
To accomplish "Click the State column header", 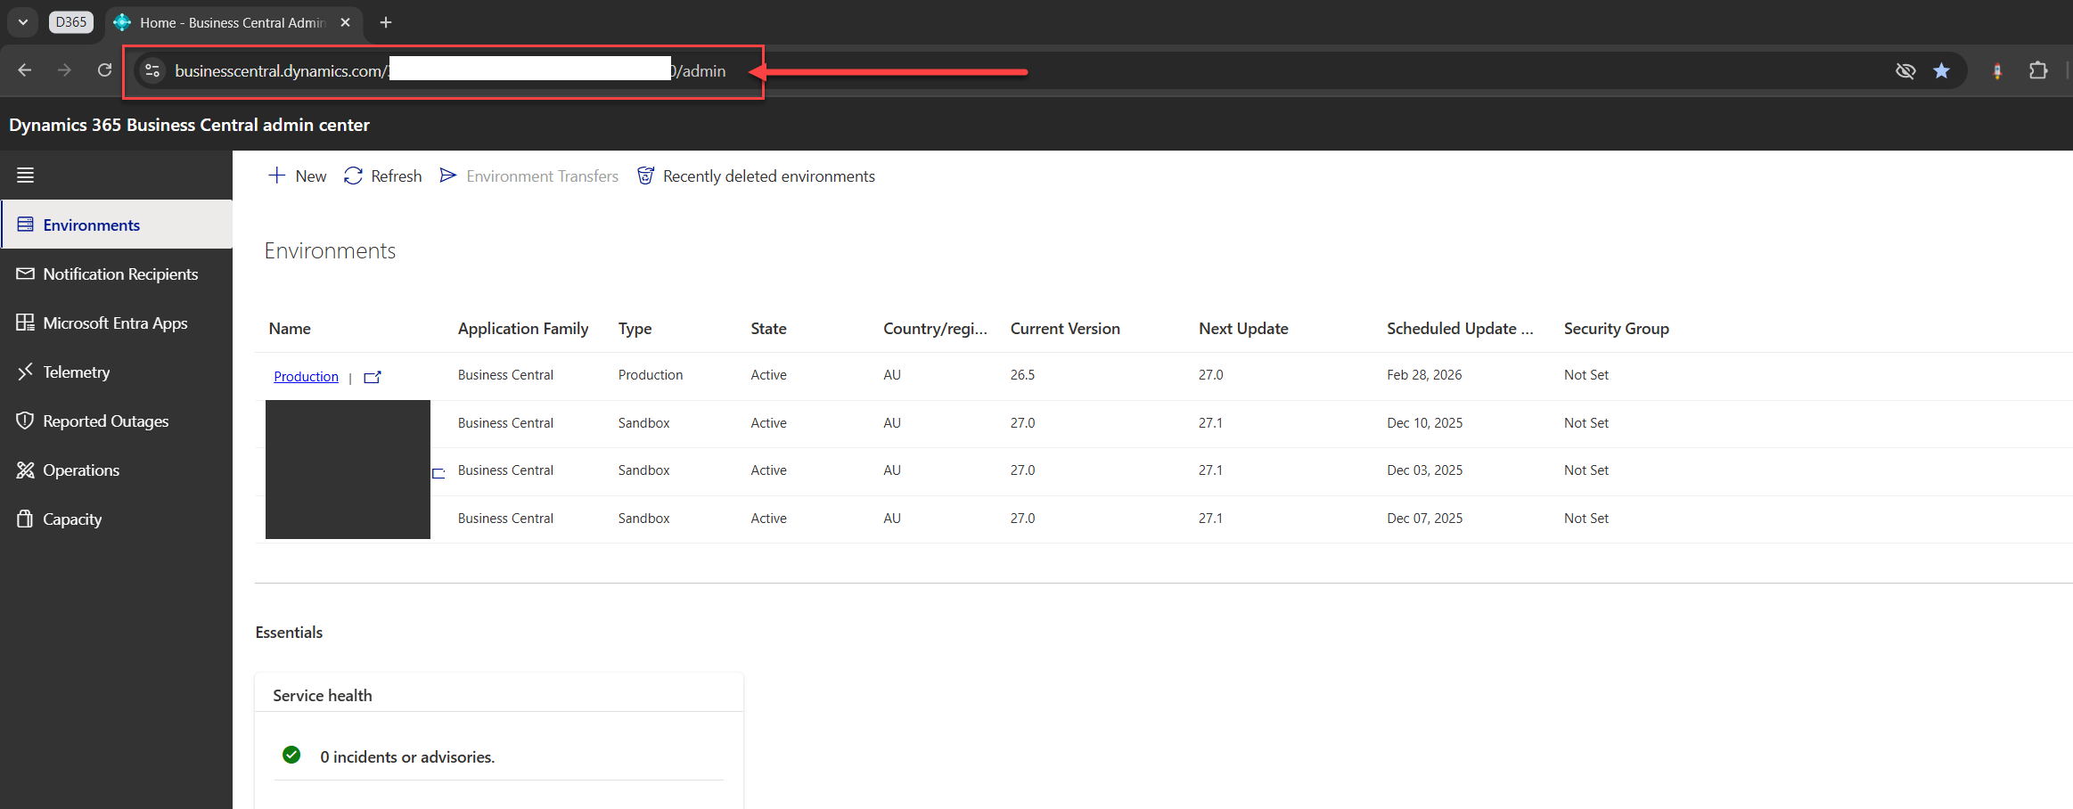I will pyautogui.click(x=768, y=328).
